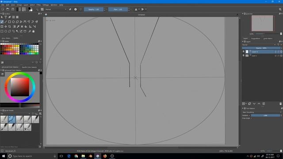
Task: Move the layer down
Action: (254, 104)
